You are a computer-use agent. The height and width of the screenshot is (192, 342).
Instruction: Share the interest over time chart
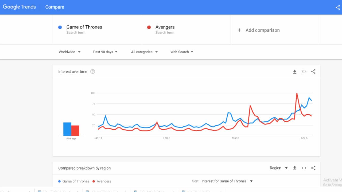coord(313,71)
